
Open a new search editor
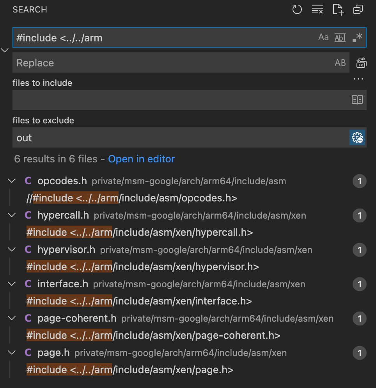pyautogui.click(x=338, y=10)
